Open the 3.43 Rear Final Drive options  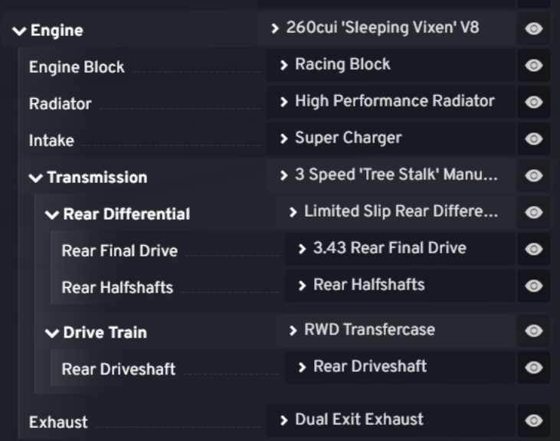tap(389, 248)
